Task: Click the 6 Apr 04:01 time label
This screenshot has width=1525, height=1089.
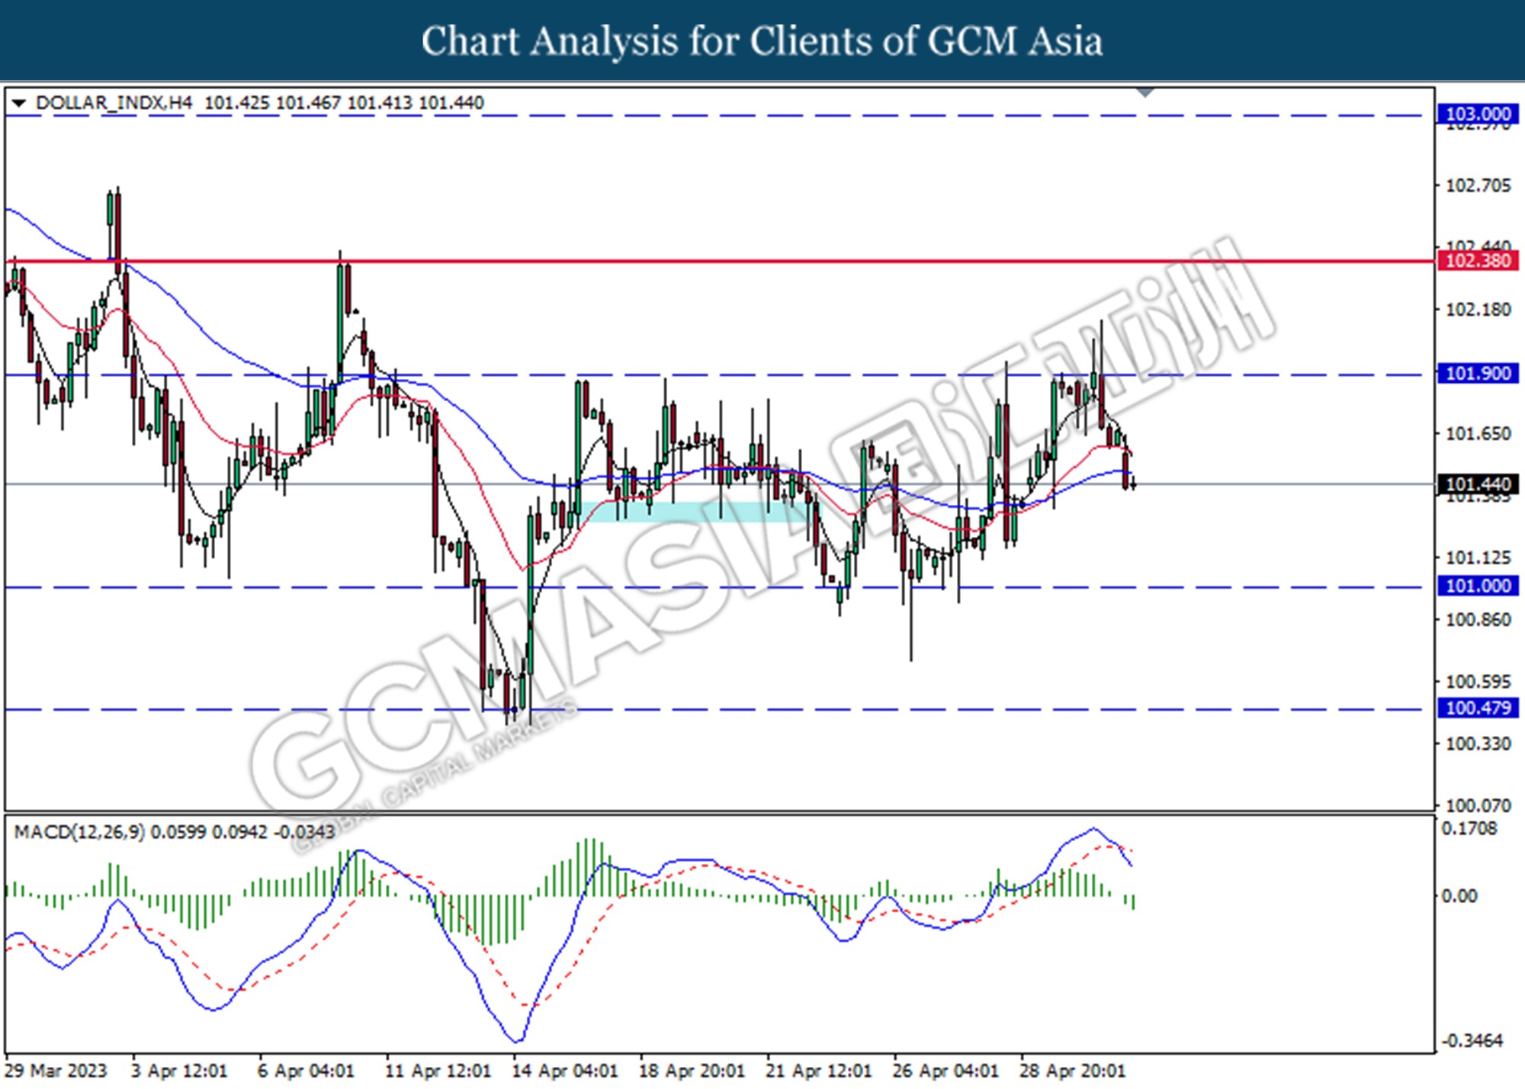Action: 306,1071
